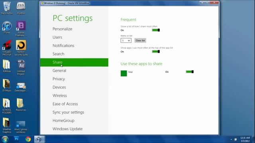Close the VirtualBox window

point(214,2)
